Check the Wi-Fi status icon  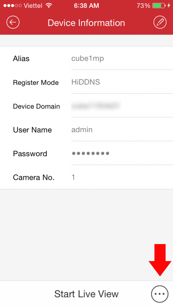click(49, 5)
